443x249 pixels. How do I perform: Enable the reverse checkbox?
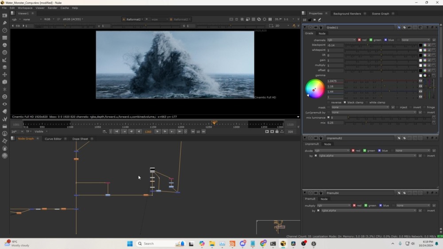click(x=328, y=102)
